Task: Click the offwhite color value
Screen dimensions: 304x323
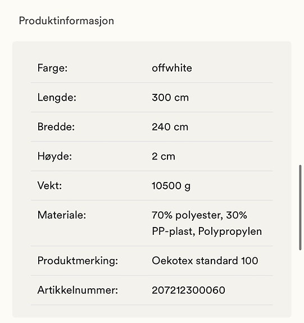Action: pos(172,68)
